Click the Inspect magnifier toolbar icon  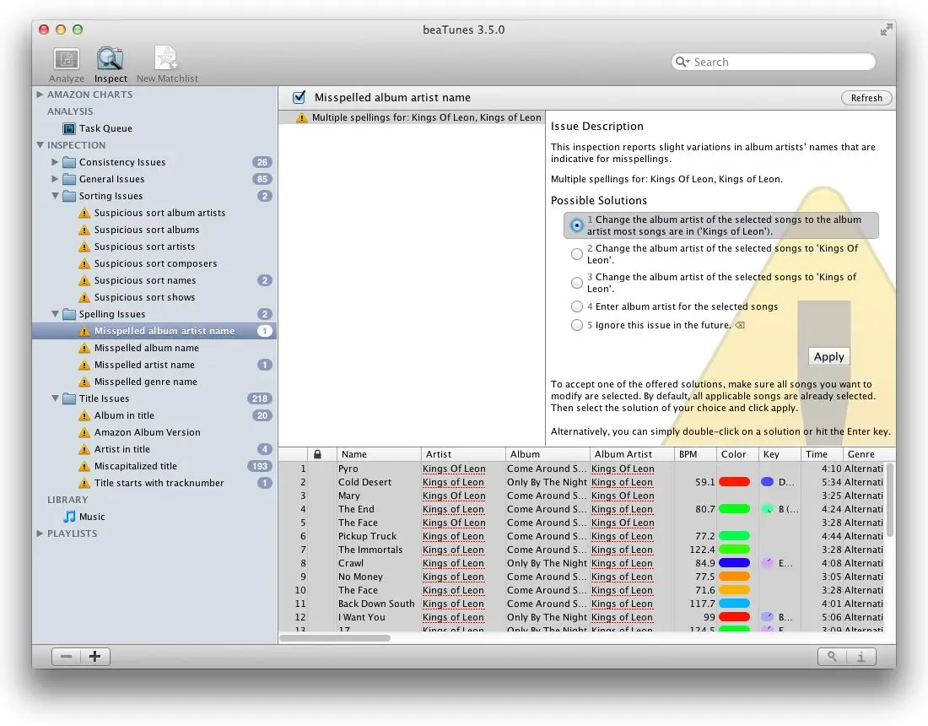pyautogui.click(x=110, y=58)
